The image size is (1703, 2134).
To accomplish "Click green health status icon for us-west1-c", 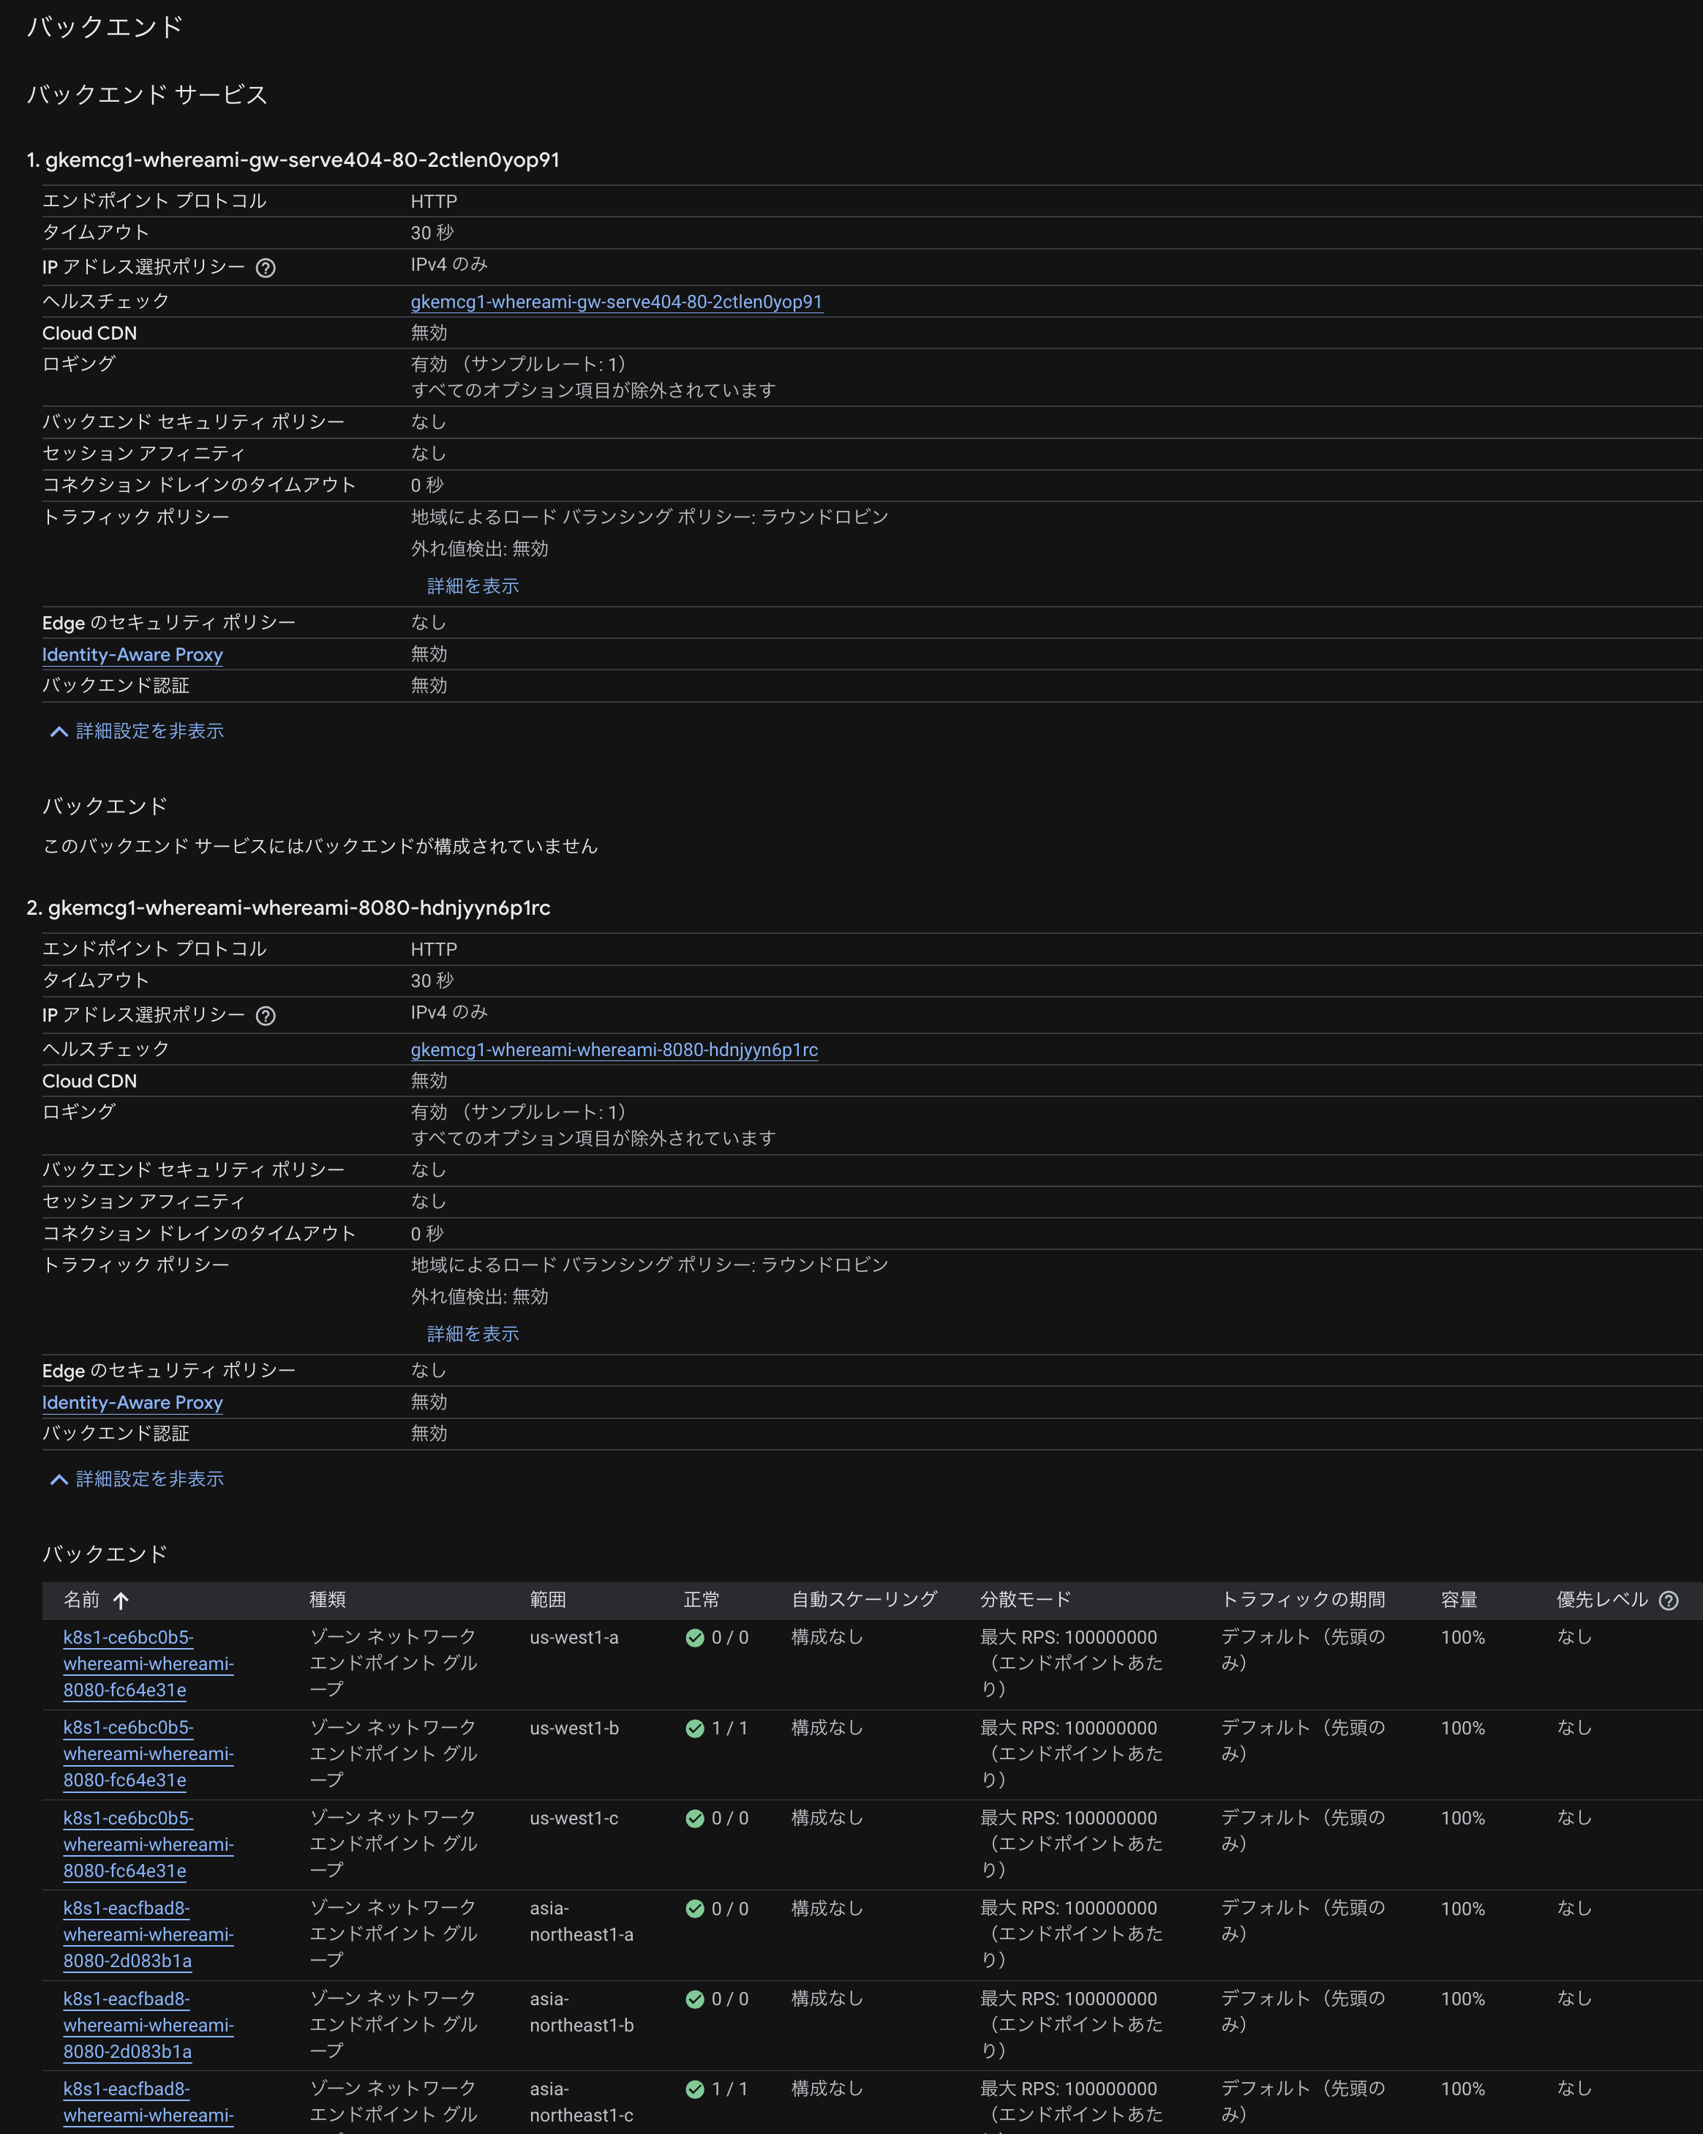I will (x=695, y=1819).
